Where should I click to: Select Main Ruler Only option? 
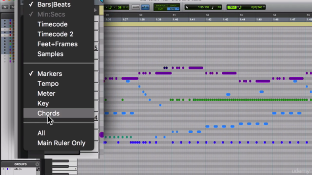pyautogui.click(x=58, y=143)
